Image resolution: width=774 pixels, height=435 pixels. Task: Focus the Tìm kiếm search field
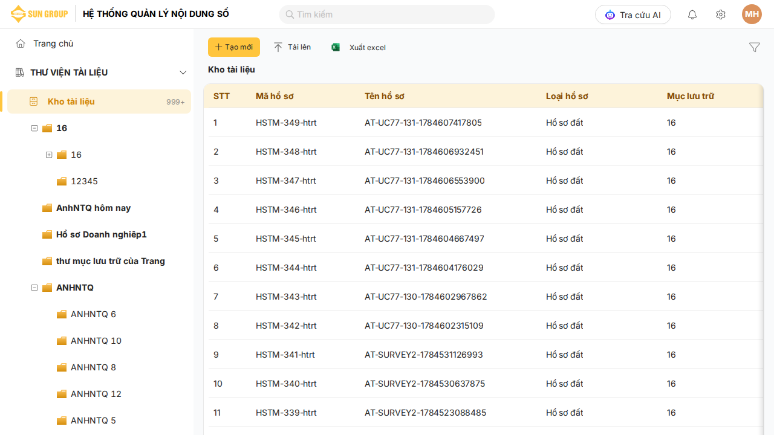tap(387, 14)
